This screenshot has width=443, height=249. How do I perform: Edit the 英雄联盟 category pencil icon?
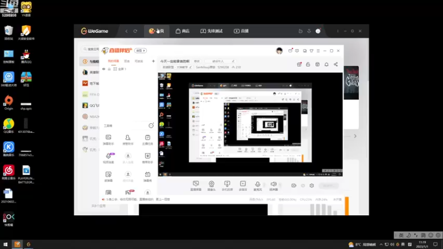190,67
